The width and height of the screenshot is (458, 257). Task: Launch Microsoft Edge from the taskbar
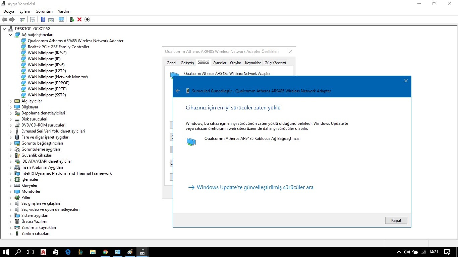coord(68,252)
